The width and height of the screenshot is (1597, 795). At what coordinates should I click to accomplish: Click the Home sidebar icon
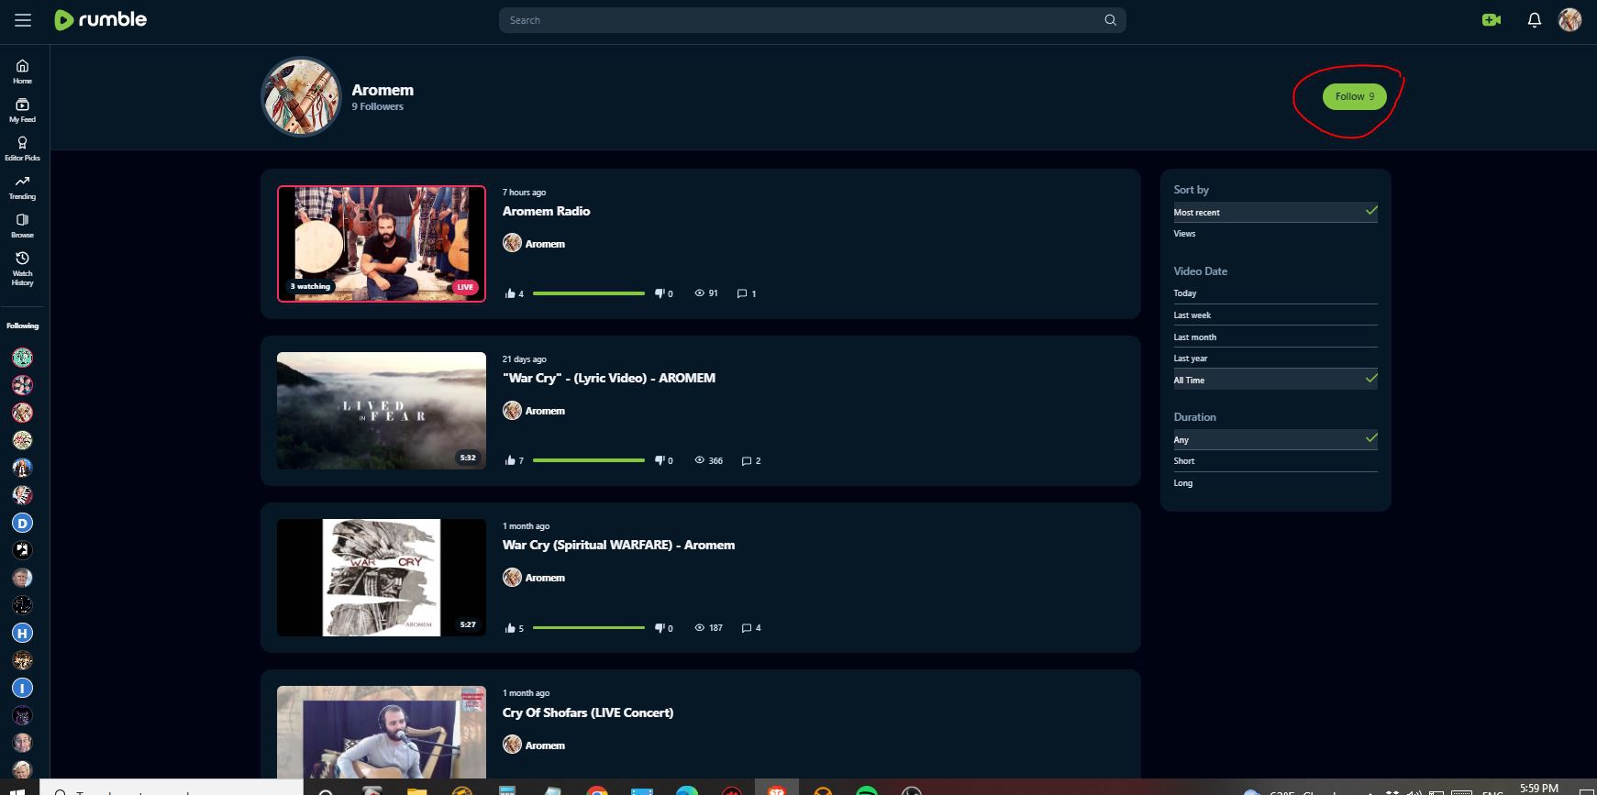coord(22,71)
